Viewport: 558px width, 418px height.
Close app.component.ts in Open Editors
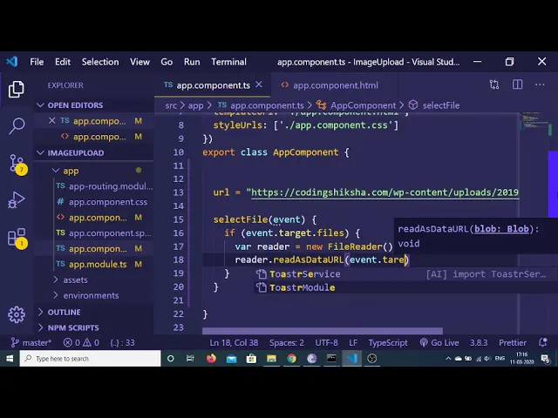tap(52, 121)
